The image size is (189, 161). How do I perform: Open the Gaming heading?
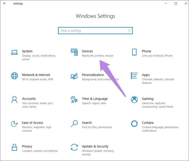[148, 99]
